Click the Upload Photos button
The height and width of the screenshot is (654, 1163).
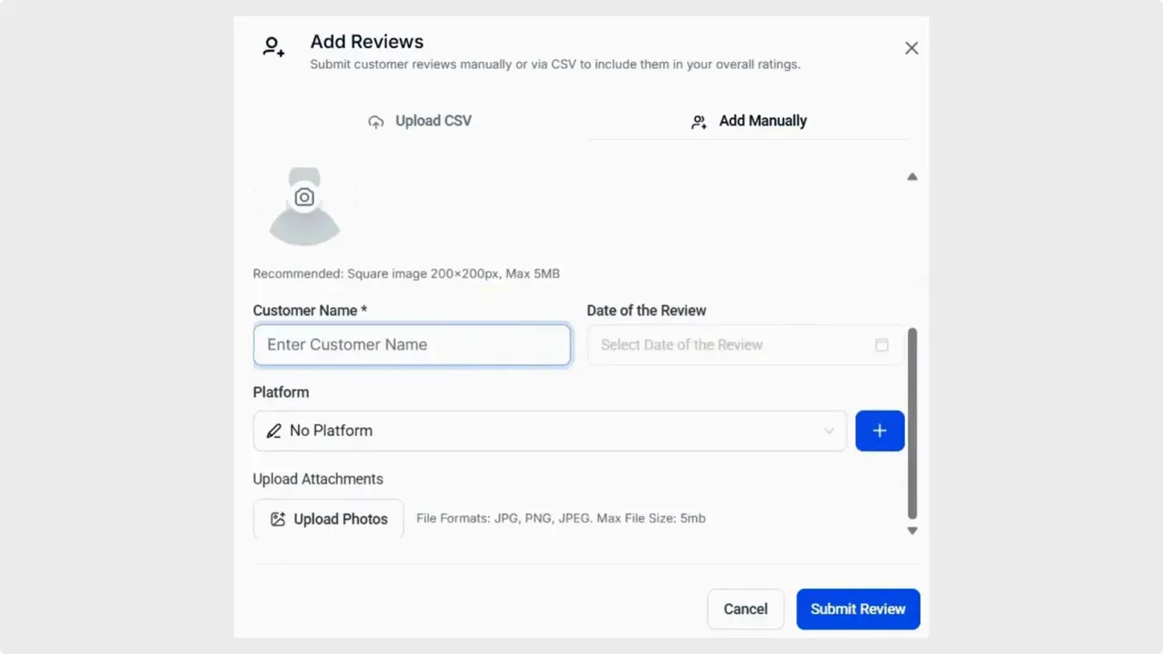(328, 519)
